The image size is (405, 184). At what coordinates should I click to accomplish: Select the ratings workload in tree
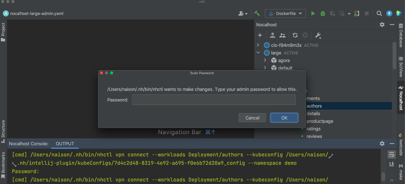(313, 129)
